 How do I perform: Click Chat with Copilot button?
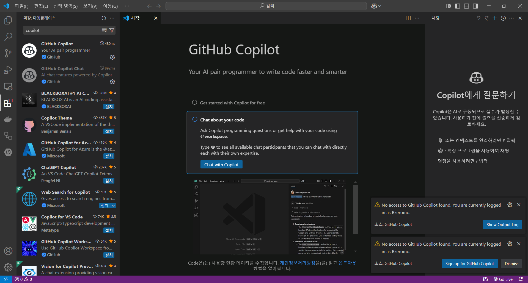click(x=221, y=165)
